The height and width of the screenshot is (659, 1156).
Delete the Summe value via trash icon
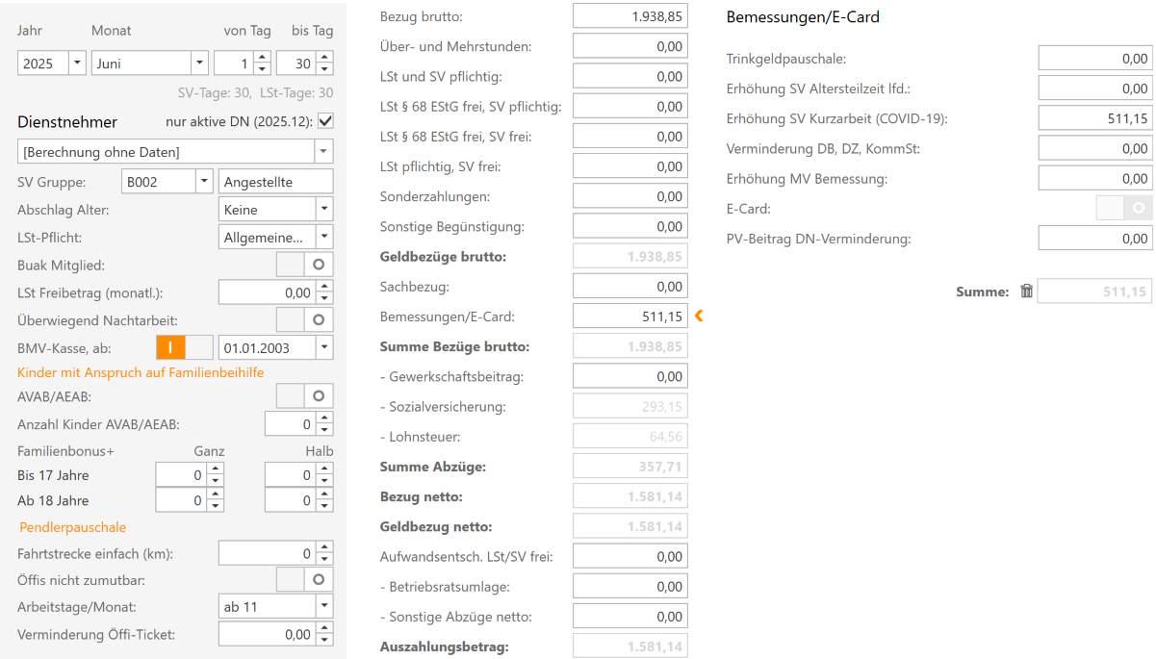coord(1027,291)
